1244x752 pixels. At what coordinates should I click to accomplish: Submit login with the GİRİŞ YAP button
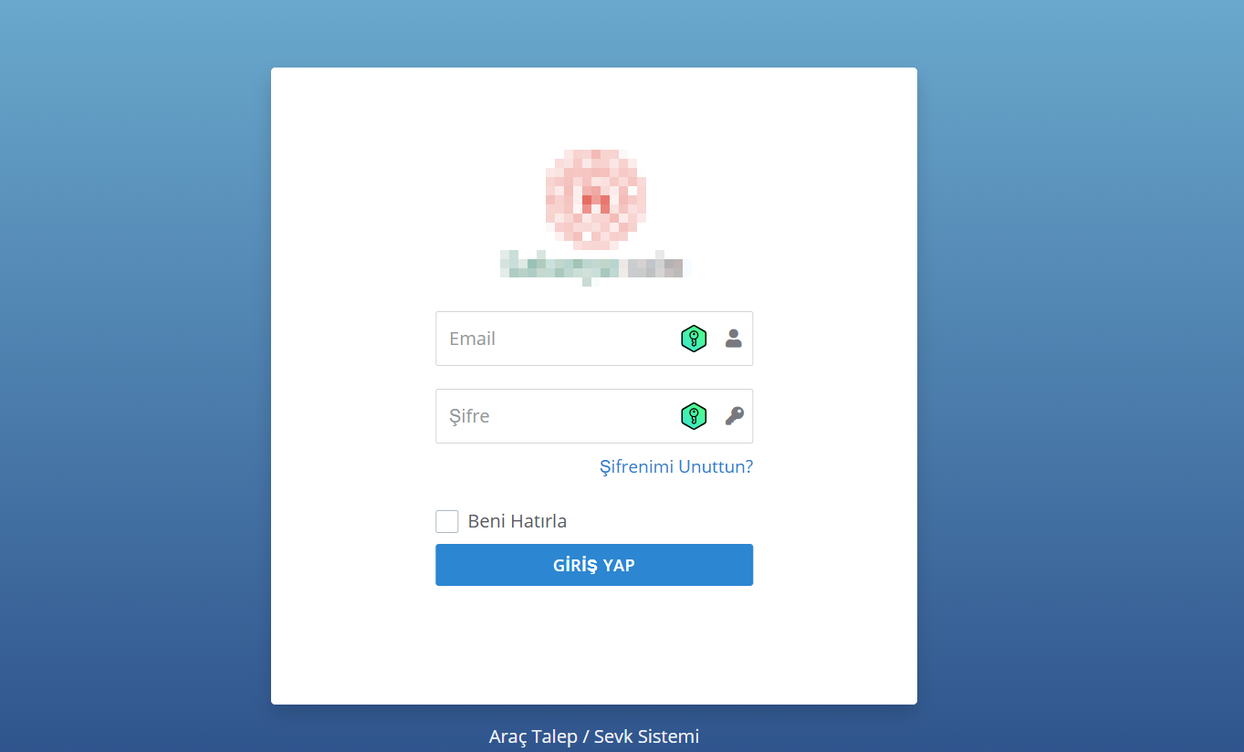pos(594,565)
